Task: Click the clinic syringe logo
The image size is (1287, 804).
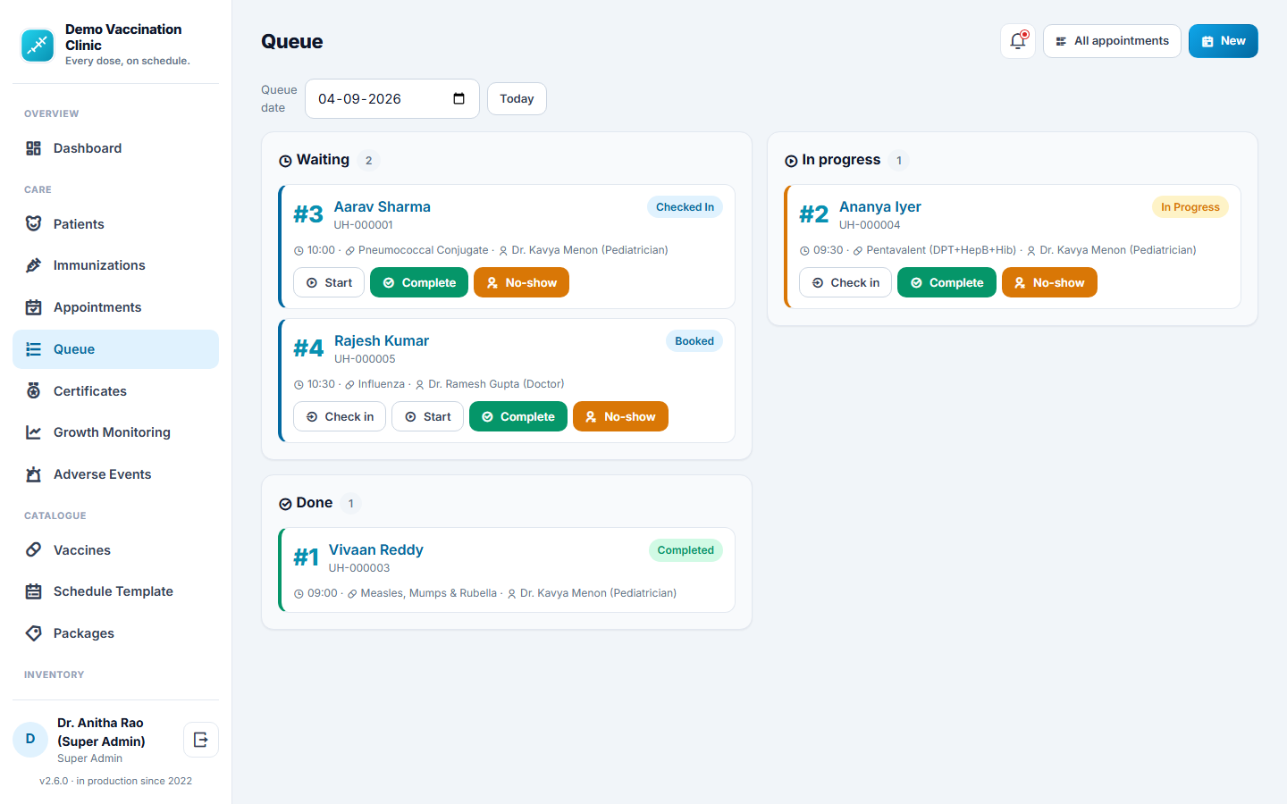Action: tap(38, 45)
